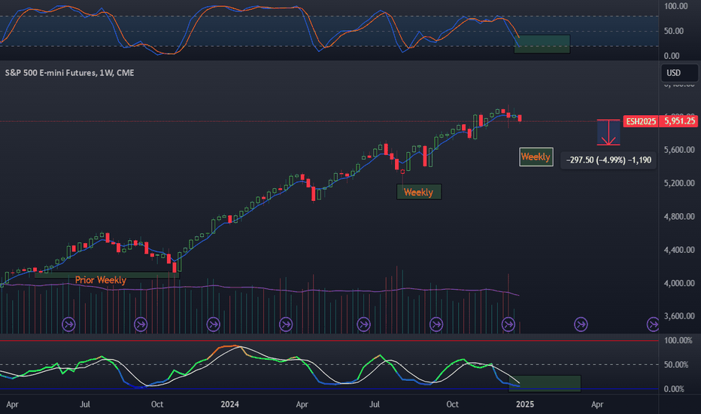This screenshot has height=414, width=701.
Task: Select the Weekly label beside the measurement
Action: click(x=536, y=157)
